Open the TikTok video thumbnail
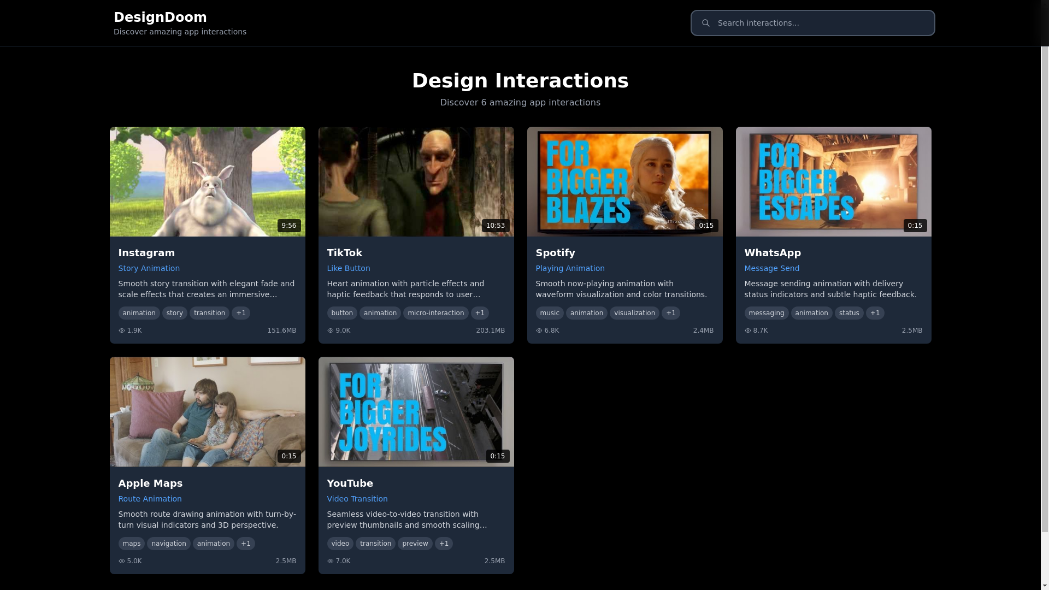Viewport: 1049px width, 590px height. click(x=416, y=182)
